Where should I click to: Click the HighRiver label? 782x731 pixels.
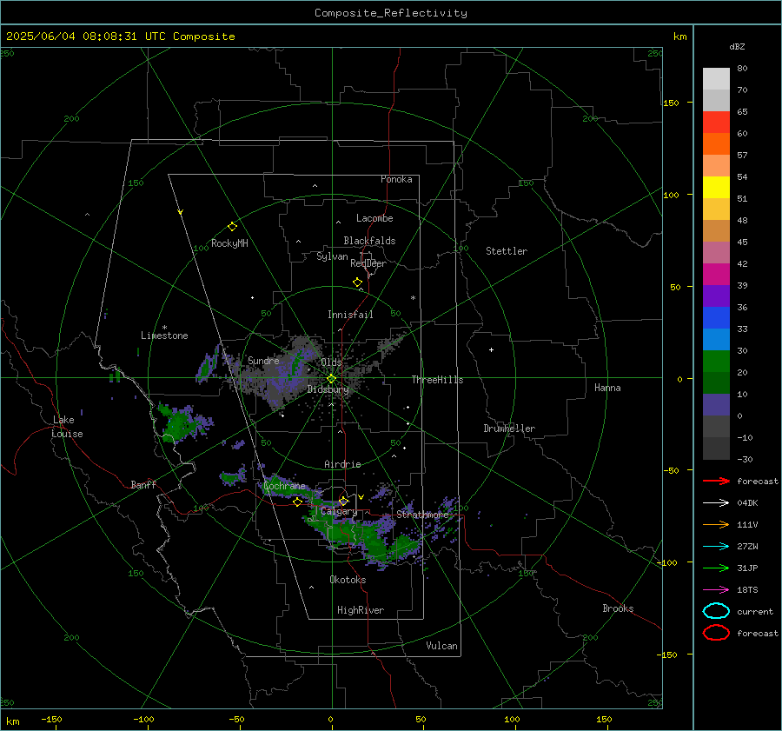(361, 610)
